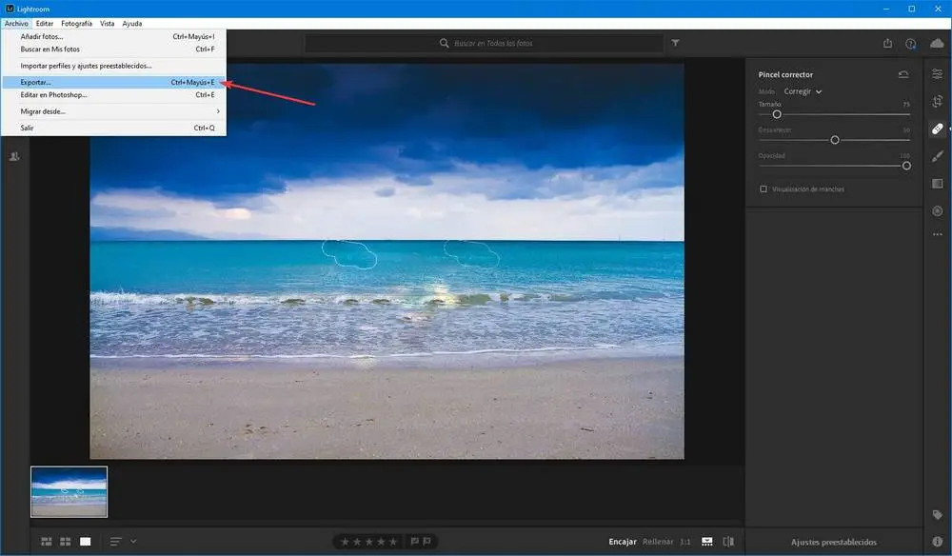Click the Opacidad slider handle
The height and width of the screenshot is (556, 952).
tap(906, 166)
